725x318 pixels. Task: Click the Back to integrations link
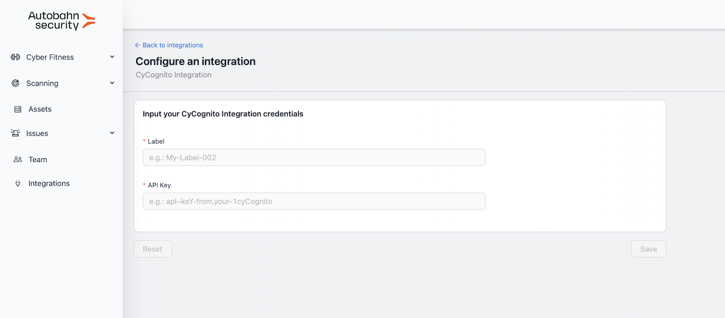tap(169, 45)
